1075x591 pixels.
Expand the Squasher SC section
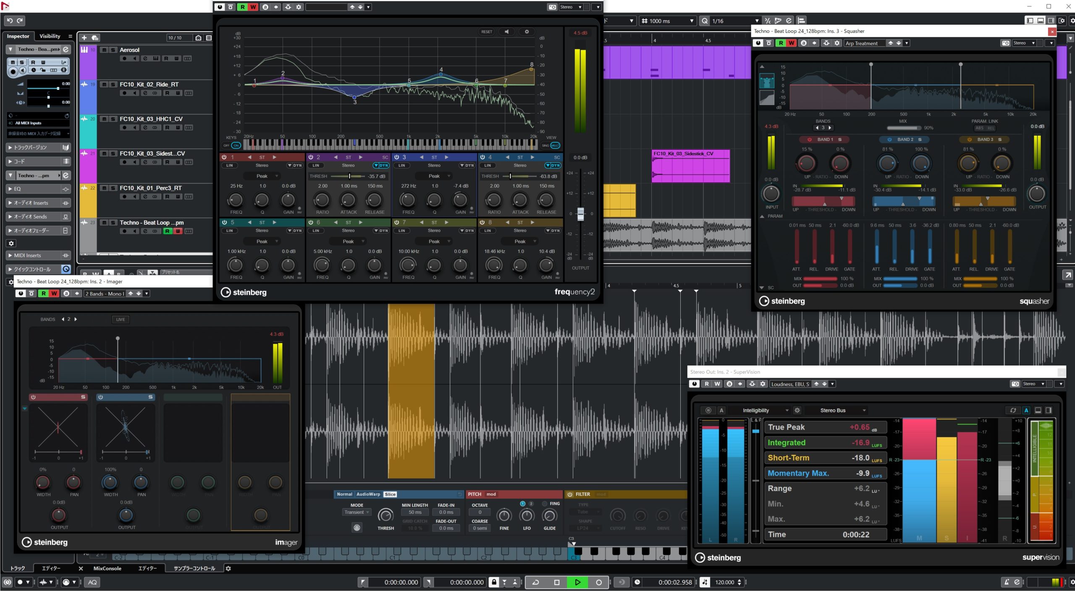(762, 288)
